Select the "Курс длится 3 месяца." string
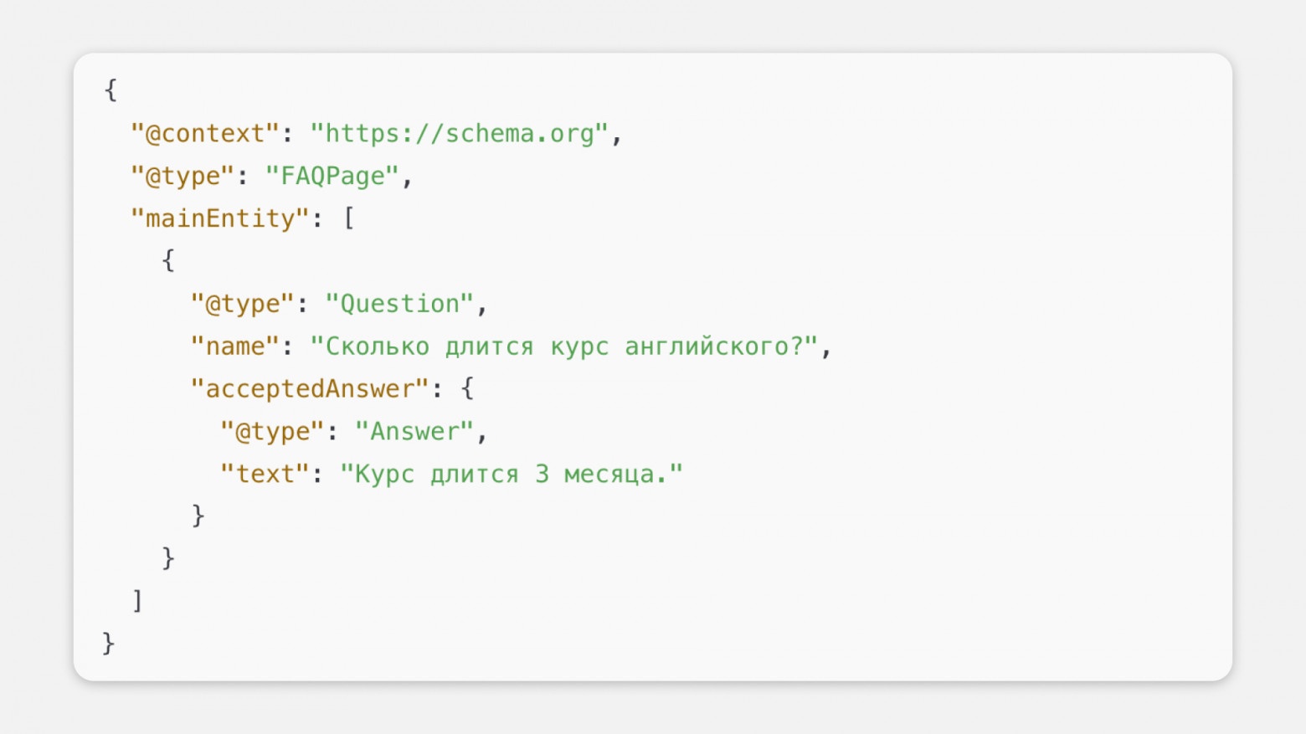1306x734 pixels. (511, 475)
